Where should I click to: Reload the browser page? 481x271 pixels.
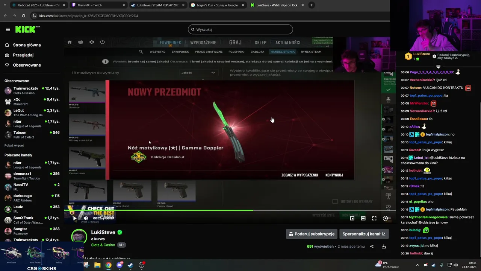23,16
